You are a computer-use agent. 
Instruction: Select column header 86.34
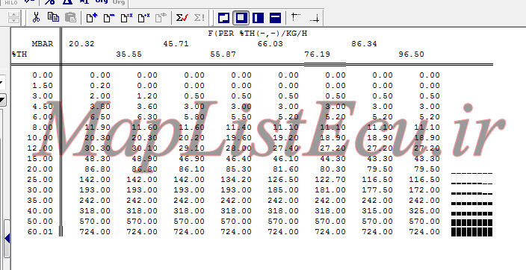tap(364, 44)
